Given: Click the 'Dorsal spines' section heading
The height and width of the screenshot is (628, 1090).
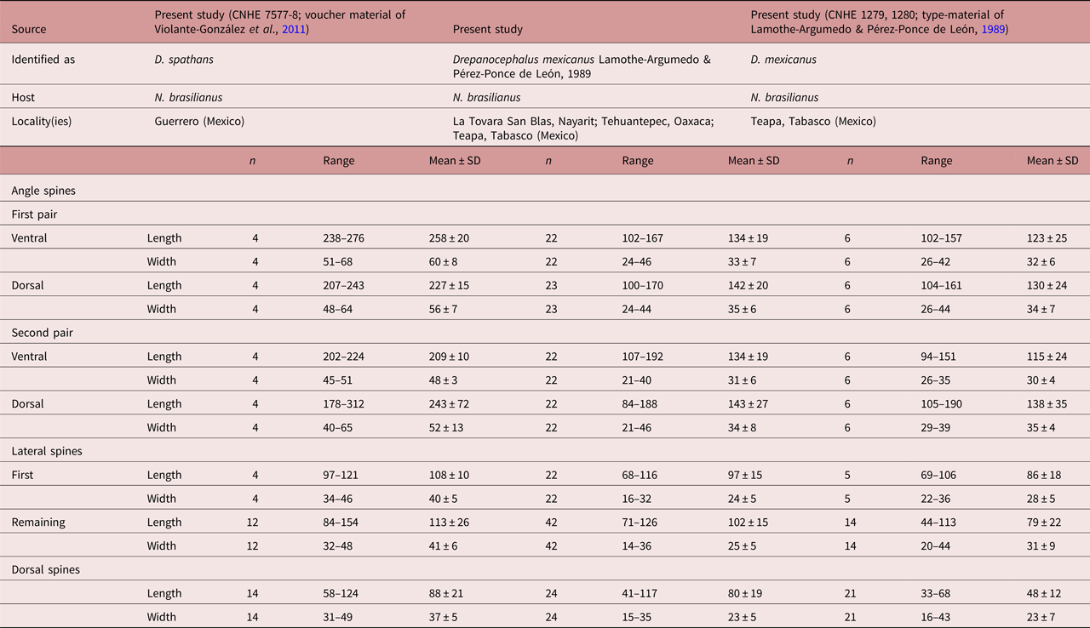Looking at the screenshot, I should tap(45, 569).
